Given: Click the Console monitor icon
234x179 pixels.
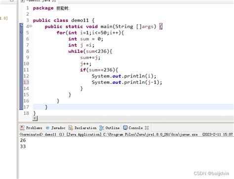Looking at the screenshot, I should [x=125, y=128].
